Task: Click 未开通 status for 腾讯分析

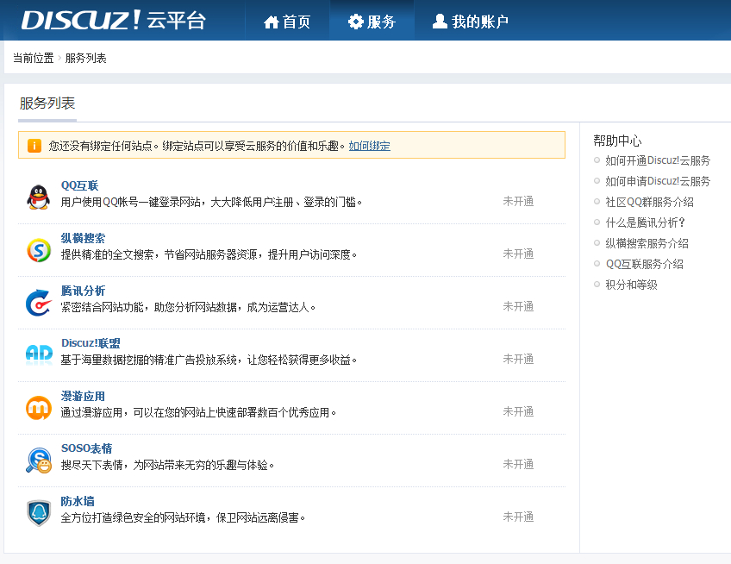Action: pos(518,307)
